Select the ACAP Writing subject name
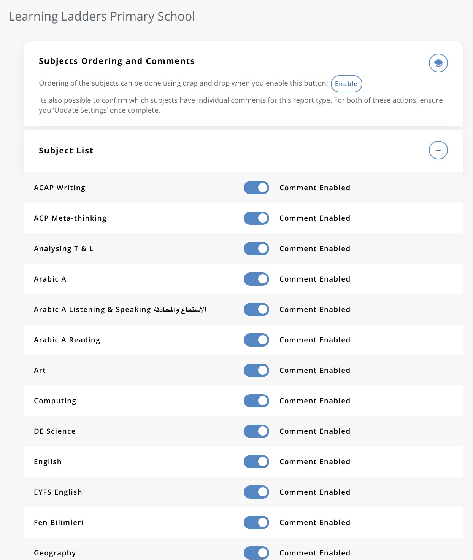The width and height of the screenshot is (473, 560). click(x=59, y=188)
